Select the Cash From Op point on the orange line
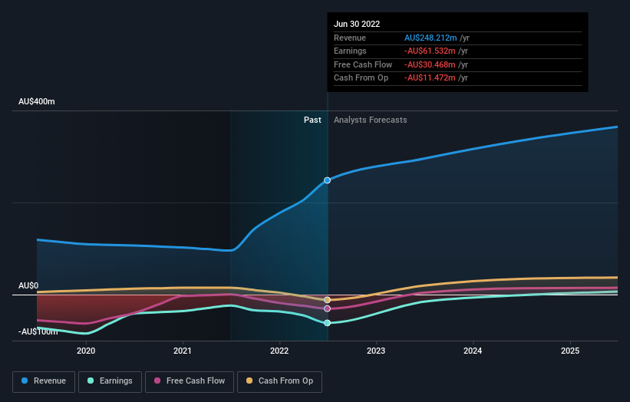Viewport: 630px width, 402px height. [328, 300]
